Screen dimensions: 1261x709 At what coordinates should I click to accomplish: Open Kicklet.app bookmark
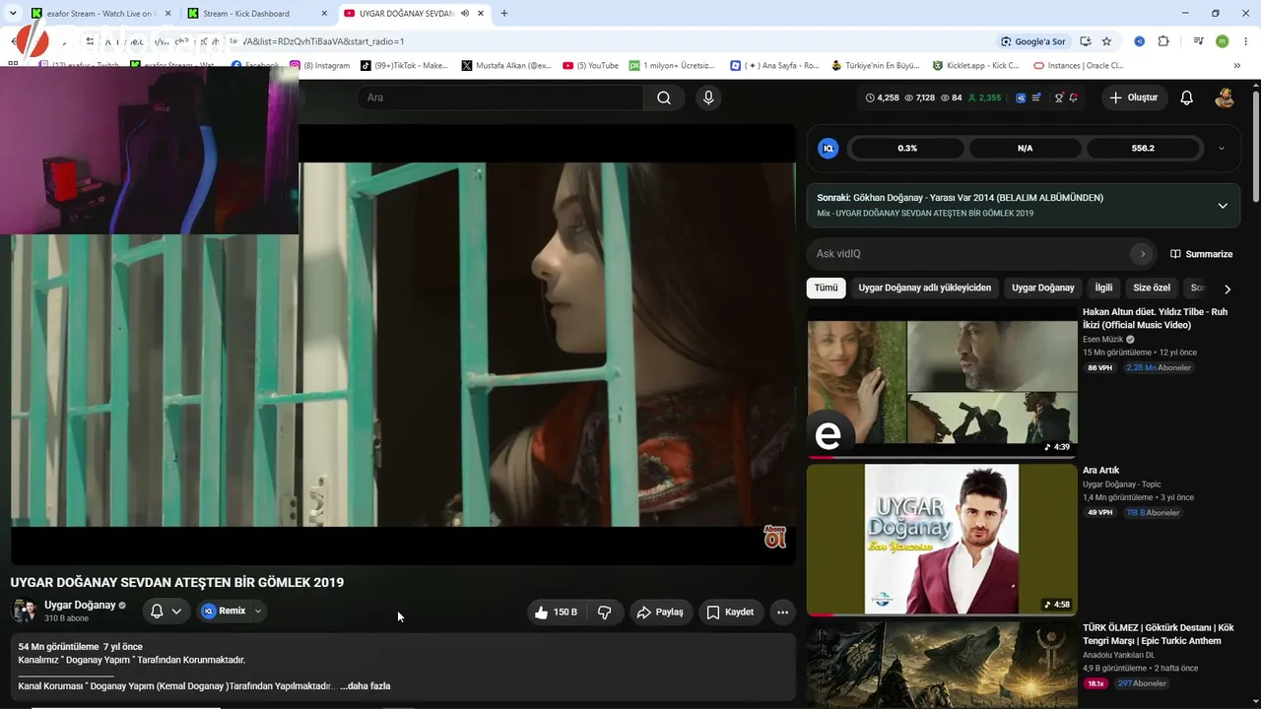click(976, 66)
